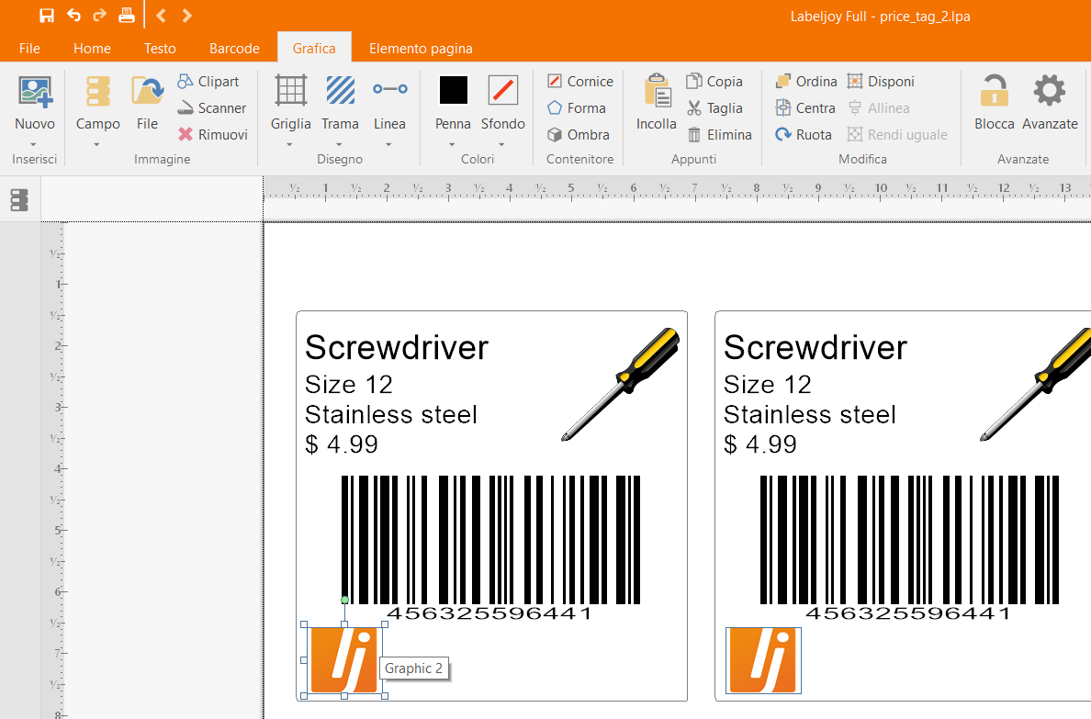This screenshot has width=1091, height=719.
Task: Click the Allinea align option
Action: click(879, 107)
